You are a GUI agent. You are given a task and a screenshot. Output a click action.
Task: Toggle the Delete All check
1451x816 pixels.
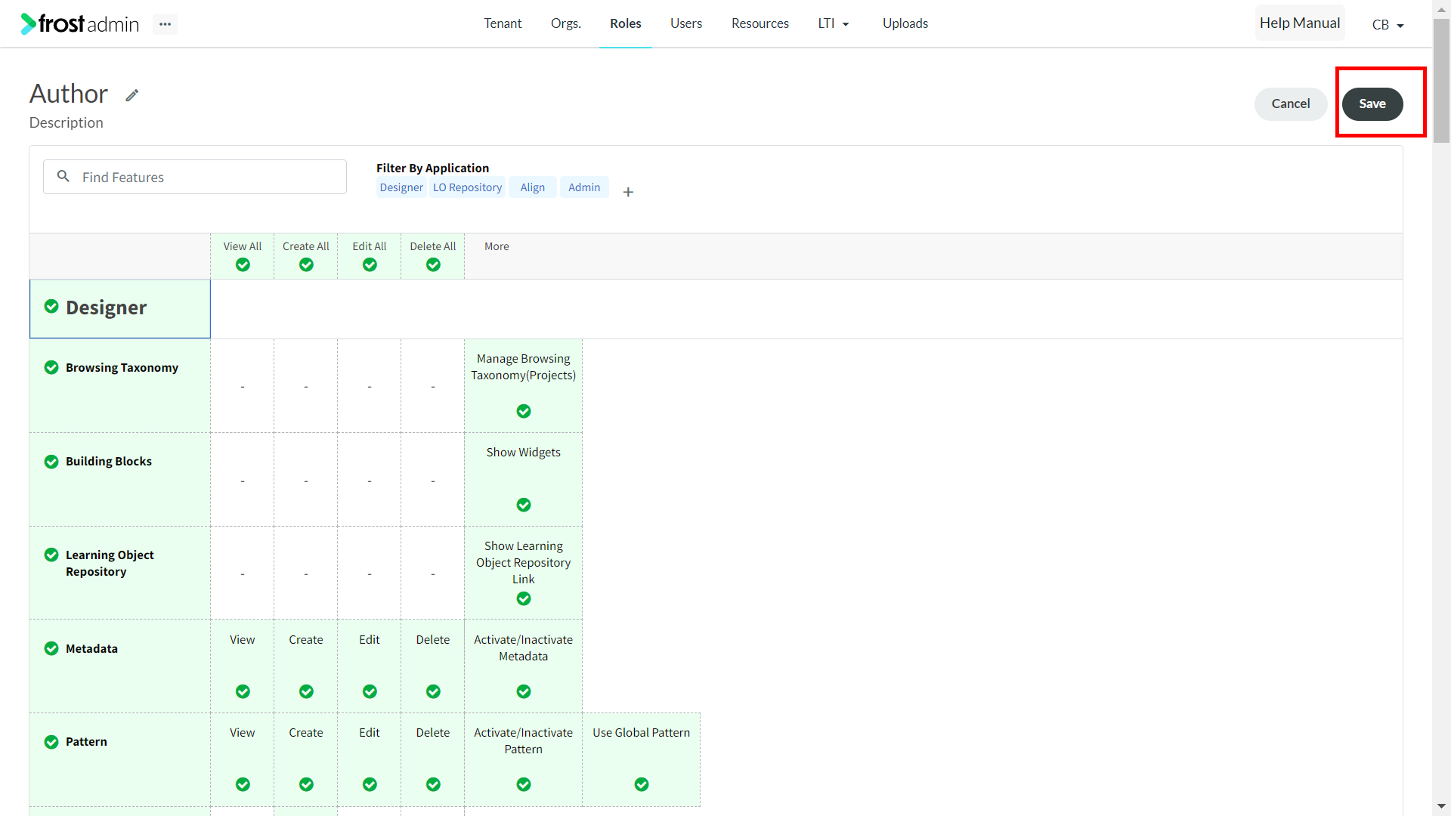(433, 264)
